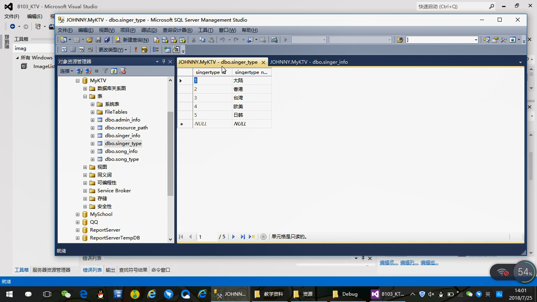The height and width of the screenshot is (302, 537).
Task: Click the Analysis Services DMX query icon
Action: pos(174,40)
